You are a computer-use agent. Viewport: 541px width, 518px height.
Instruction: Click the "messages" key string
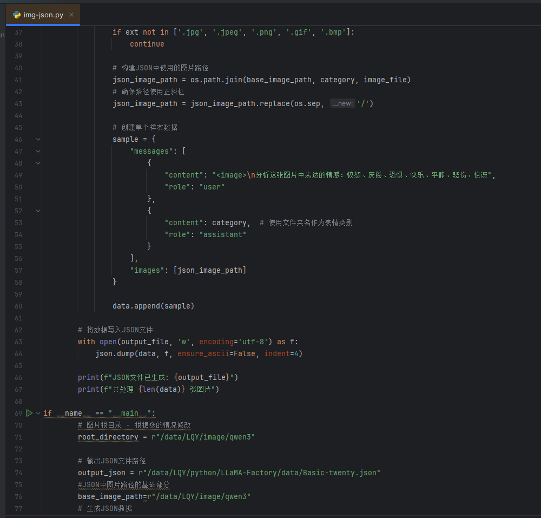[x=151, y=151]
